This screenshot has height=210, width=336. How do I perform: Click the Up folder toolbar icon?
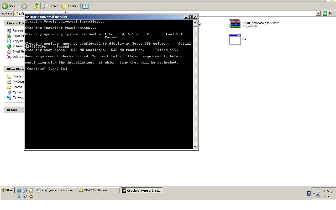tap(36, 6)
